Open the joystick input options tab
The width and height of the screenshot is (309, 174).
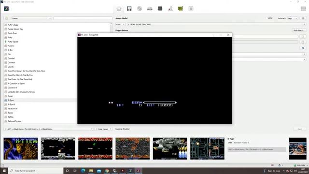pyautogui.click(x=170, y=9)
